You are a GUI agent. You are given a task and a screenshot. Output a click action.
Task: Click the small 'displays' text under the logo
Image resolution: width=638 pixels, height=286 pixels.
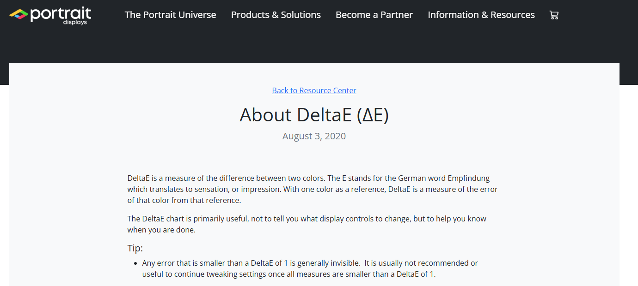pyautogui.click(x=75, y=23)
